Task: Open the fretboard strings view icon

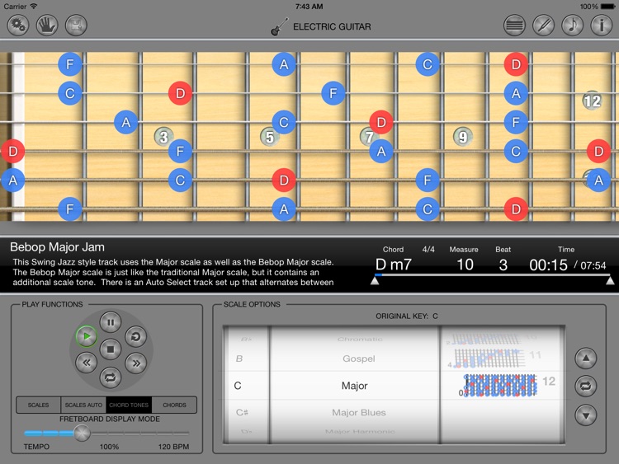Action: [514, 26]
